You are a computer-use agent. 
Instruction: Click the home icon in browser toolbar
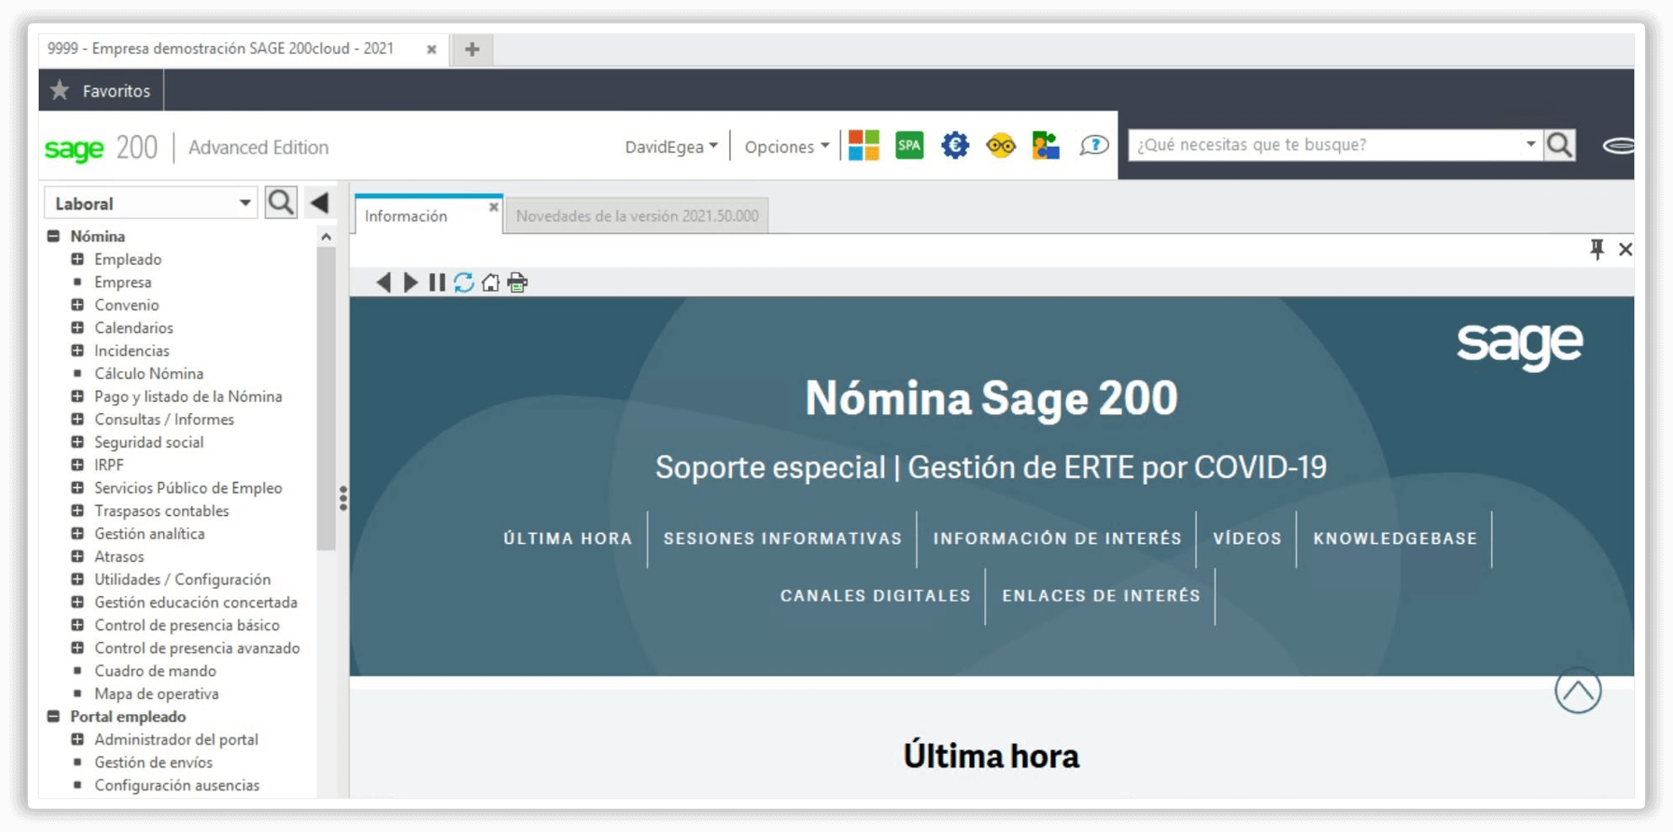(490, 283)
